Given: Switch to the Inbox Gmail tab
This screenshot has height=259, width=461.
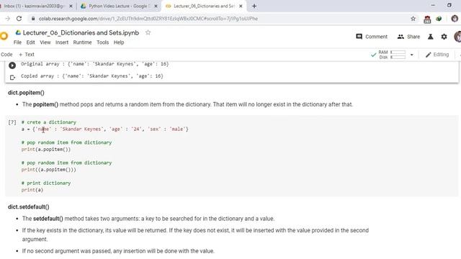Looking at the screenshot, I should [35, 6].
